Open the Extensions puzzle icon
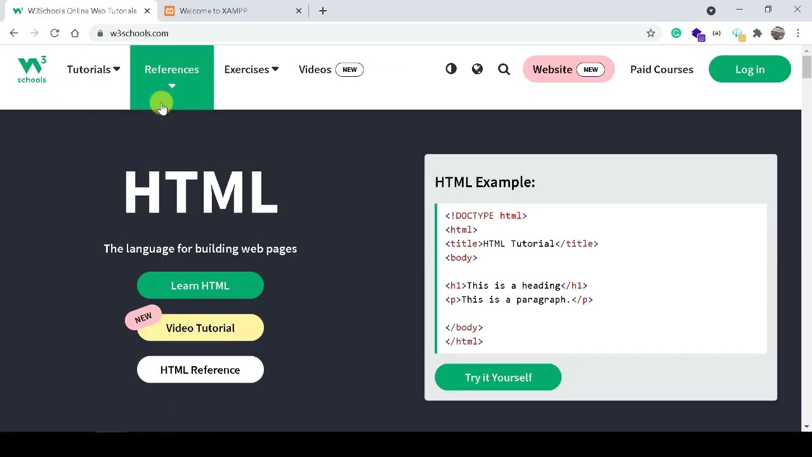812x457 pixels. [x=757, y=33]
